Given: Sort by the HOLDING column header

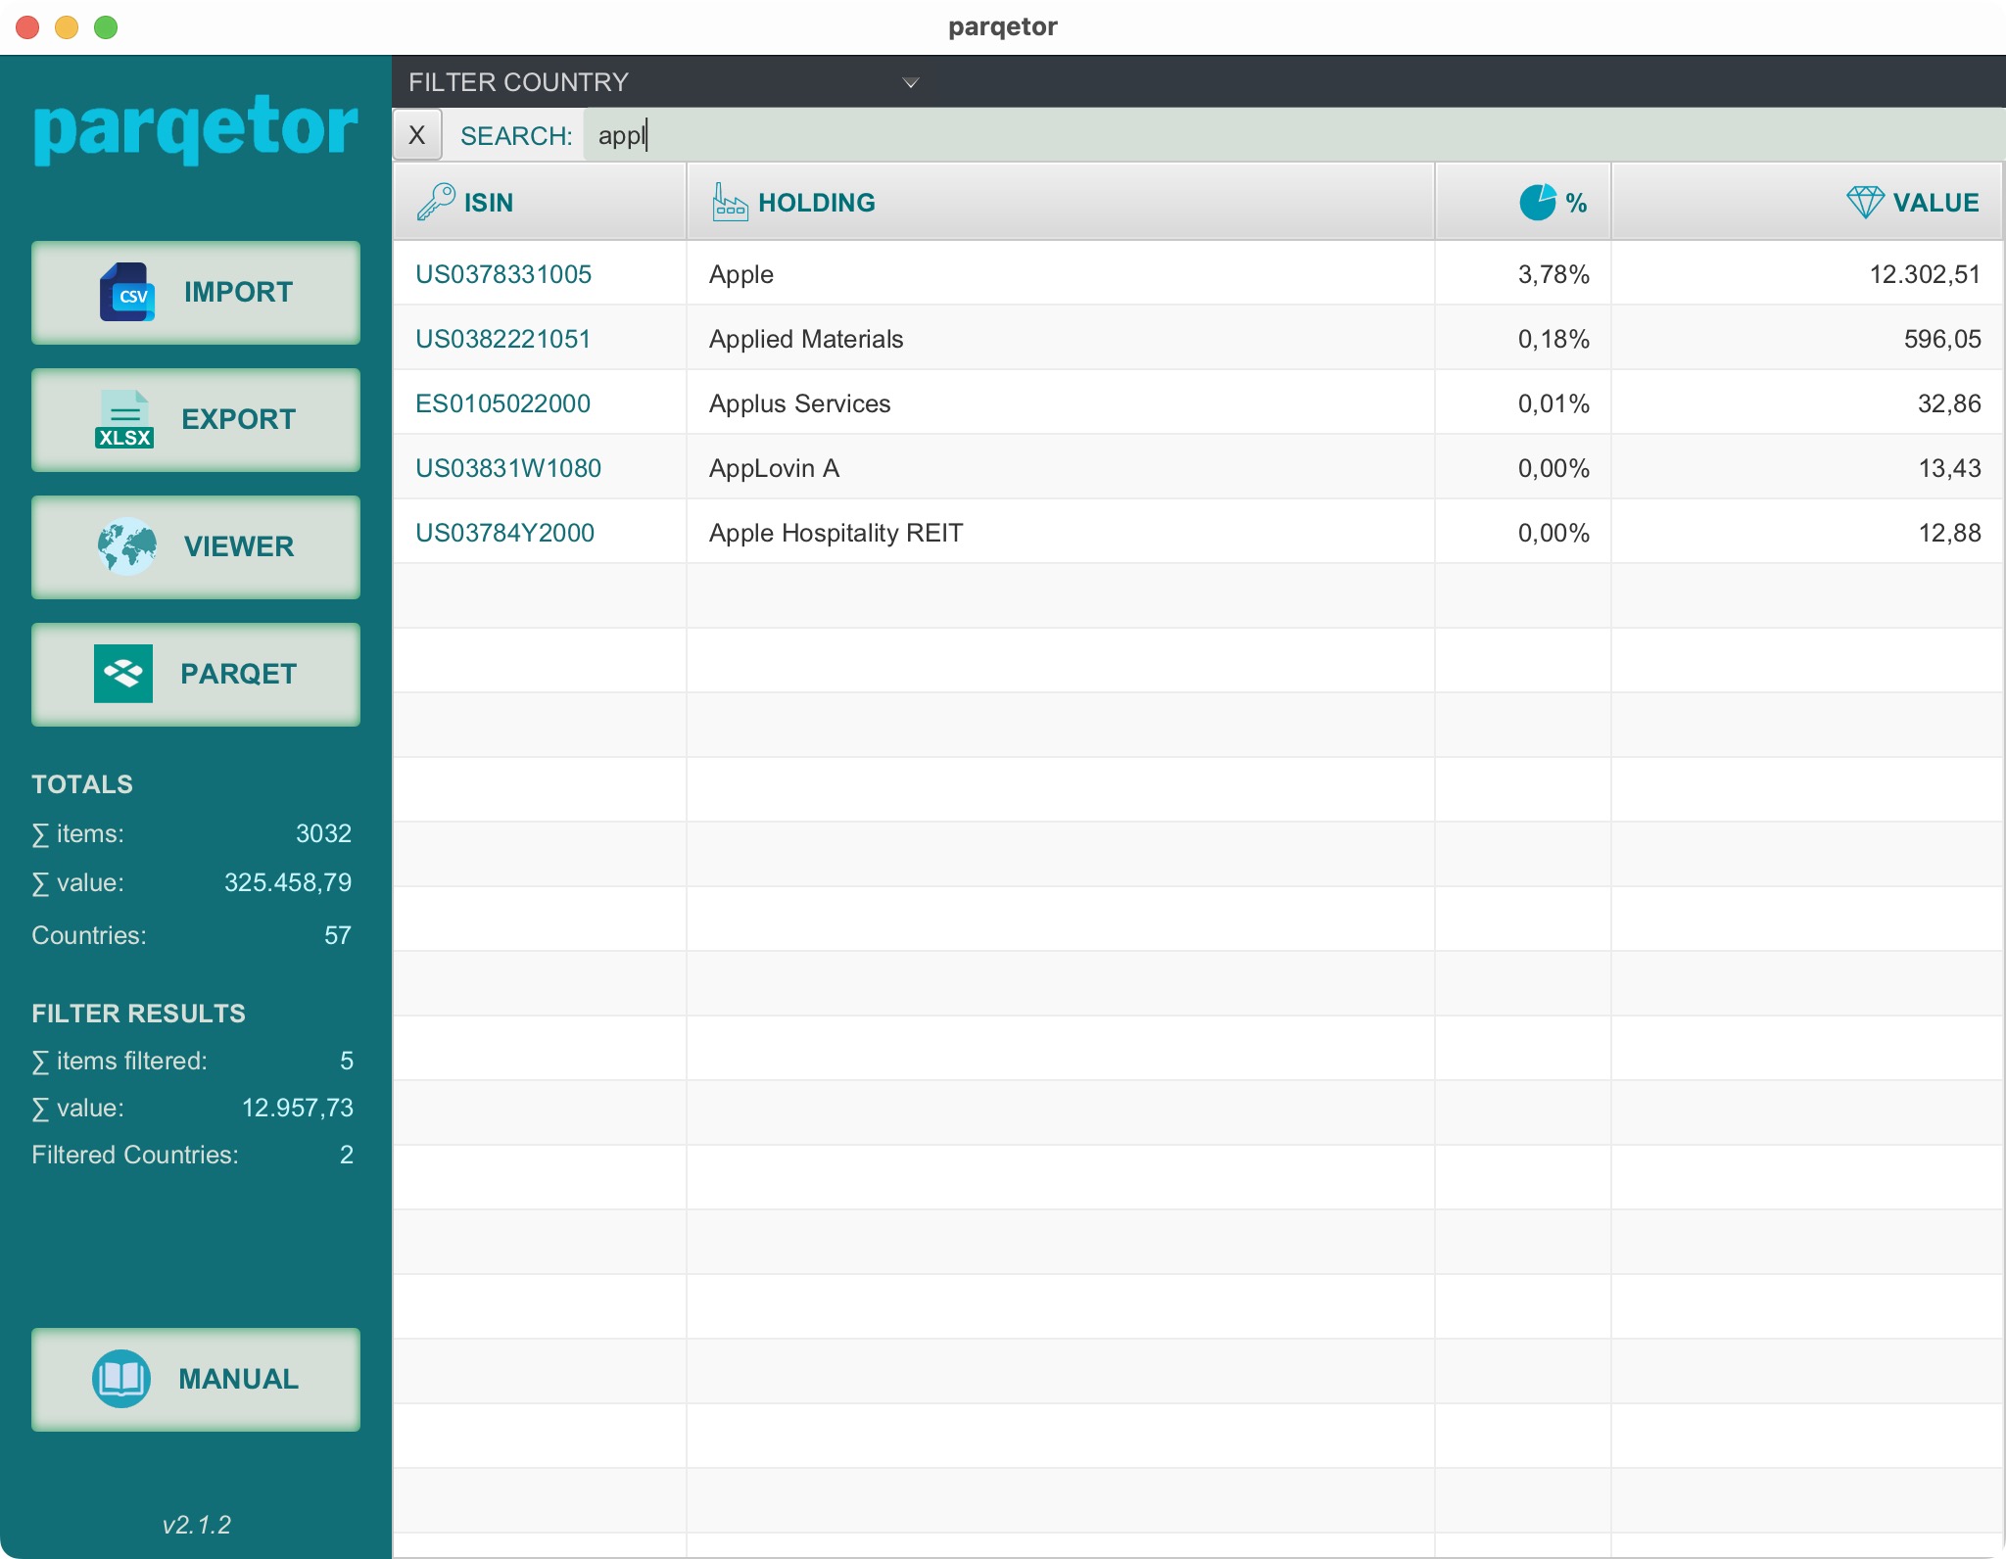Looking at the screenshot, I should pyautogui.click(x=817, y=202).
